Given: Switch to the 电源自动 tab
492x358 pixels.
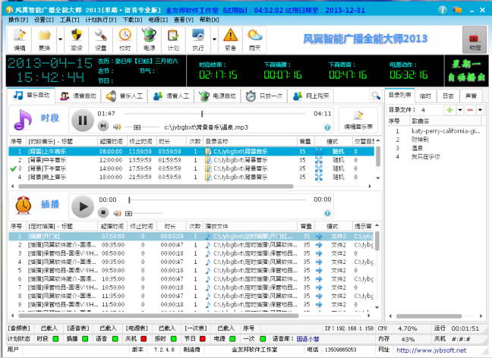Looking at the screenshot, I should pyautogui.click(x=217, y=96).
